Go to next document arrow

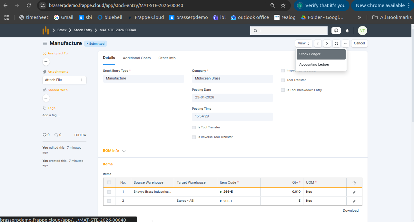(327, 43)
